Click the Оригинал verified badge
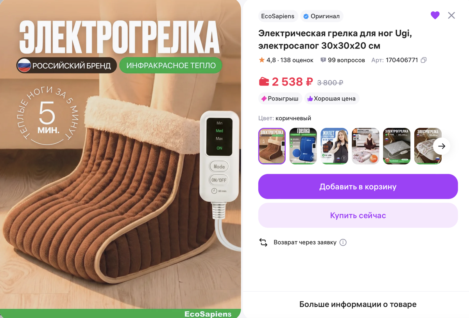This screenshot has width=469, height=318. coord(322,16)
